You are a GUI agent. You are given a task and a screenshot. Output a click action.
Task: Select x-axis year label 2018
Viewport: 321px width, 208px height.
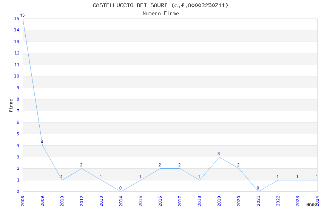(200, 201)
